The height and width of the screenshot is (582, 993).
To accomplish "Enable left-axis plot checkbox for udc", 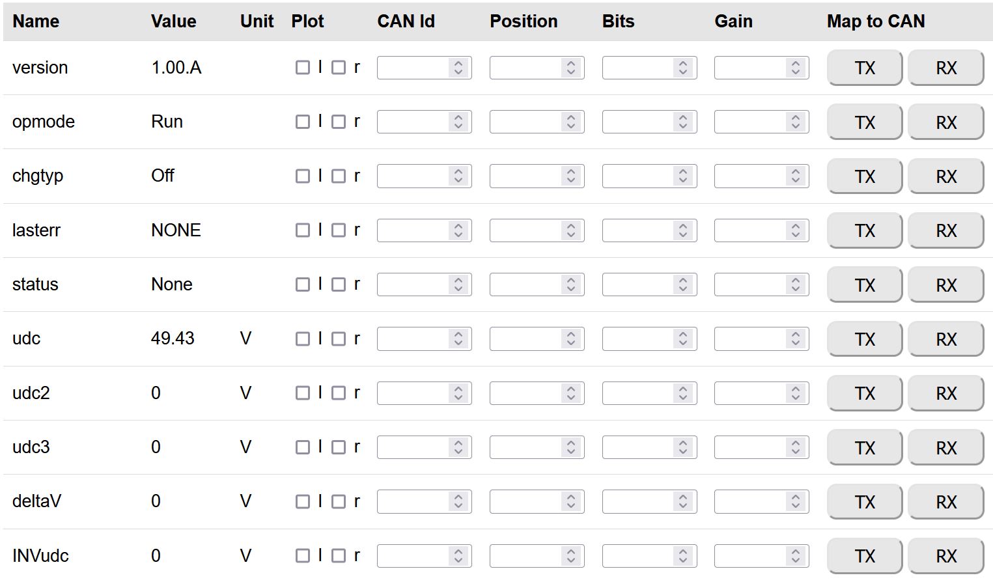I will (x=302, y=339).
